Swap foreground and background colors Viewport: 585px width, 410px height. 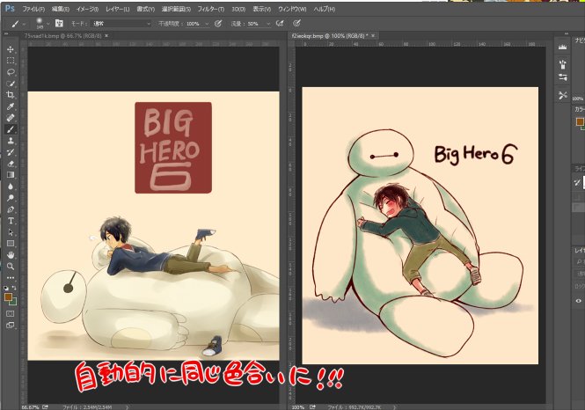pyautogui.click(x=14, y=288)
